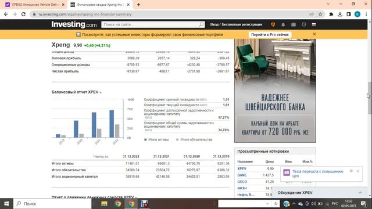Open the screen recorder taskbar app

pyautogui.click(x=144, y=204)
